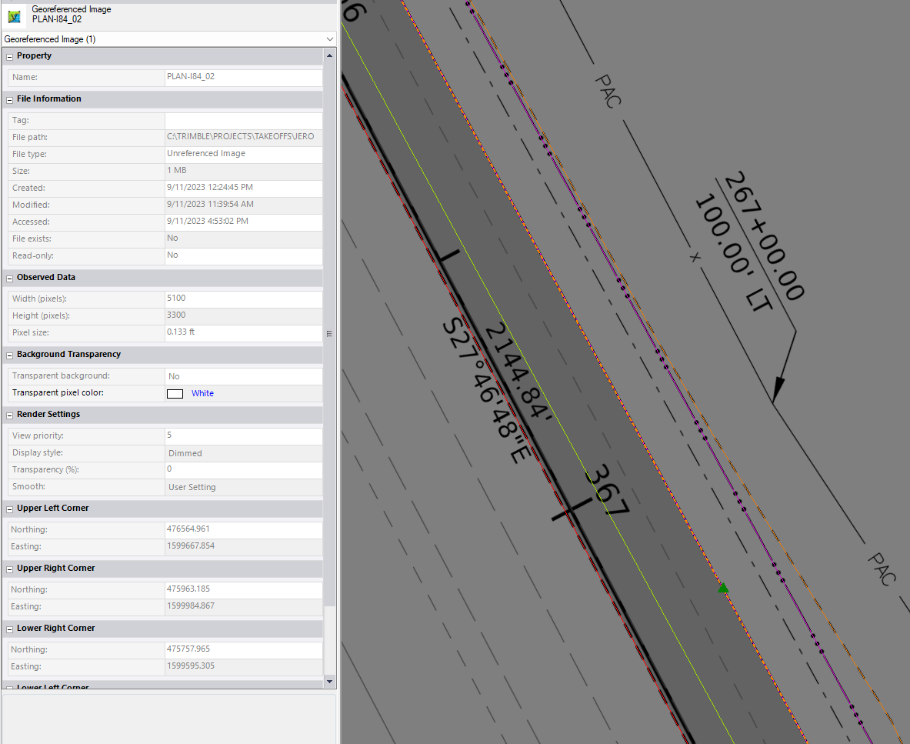Collapse the Lower Right Corner section
910x744 pixels.
tap(9, 629)
